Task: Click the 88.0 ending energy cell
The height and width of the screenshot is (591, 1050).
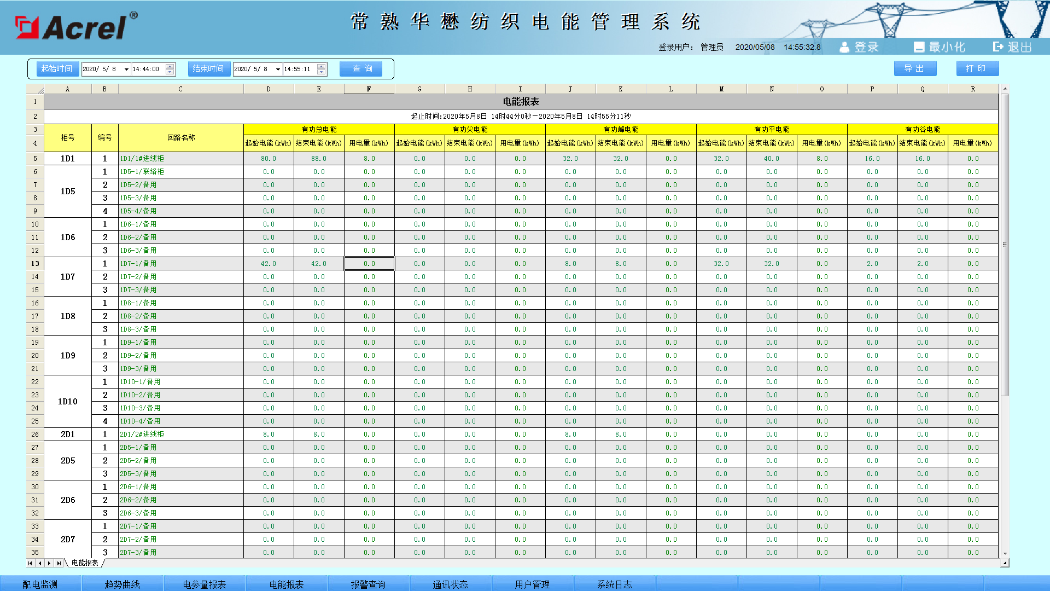Action: [319, 159]
